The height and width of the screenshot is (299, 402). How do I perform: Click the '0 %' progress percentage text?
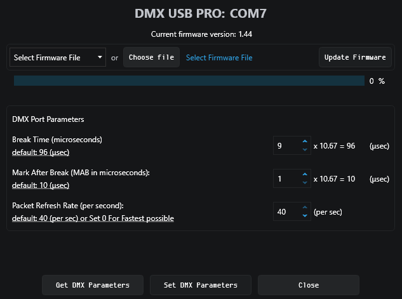pyautogui.click(x=377, y=81)
